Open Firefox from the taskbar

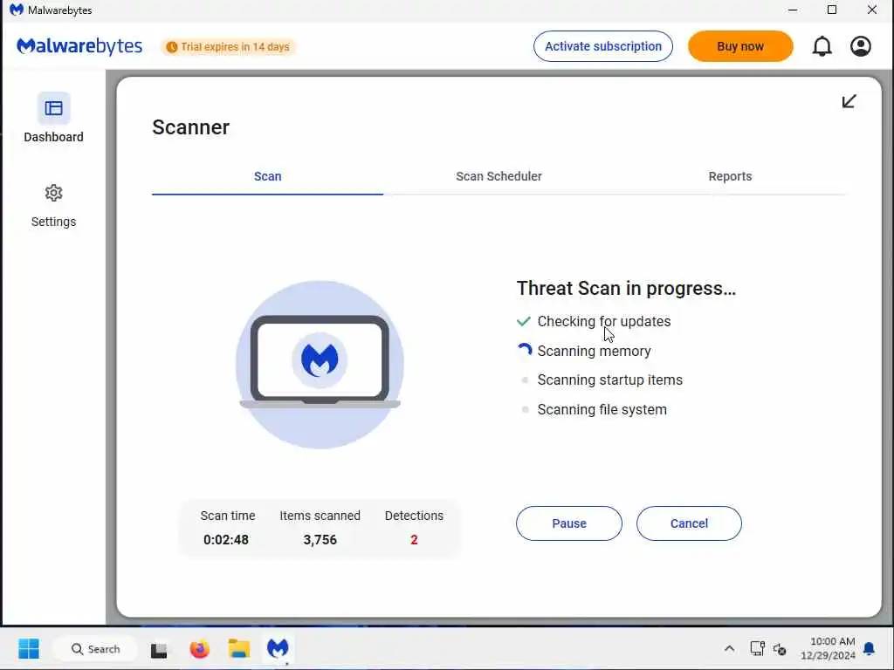pyautogui.click(x=200, y=649)
